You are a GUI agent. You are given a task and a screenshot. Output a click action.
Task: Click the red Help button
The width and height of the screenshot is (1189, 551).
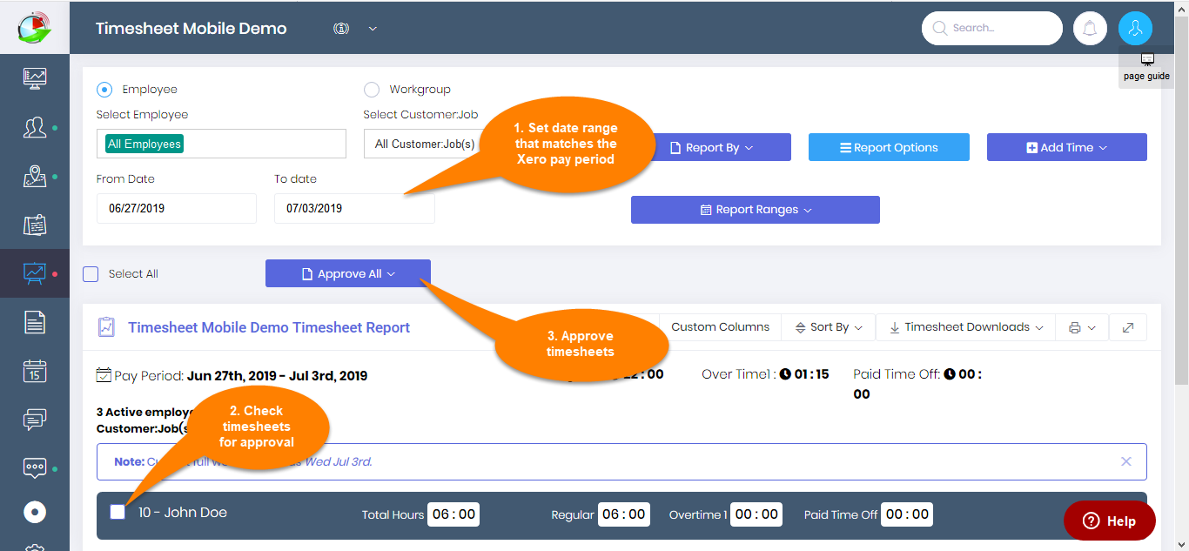pyautogui.click(x=1110, y=521)
